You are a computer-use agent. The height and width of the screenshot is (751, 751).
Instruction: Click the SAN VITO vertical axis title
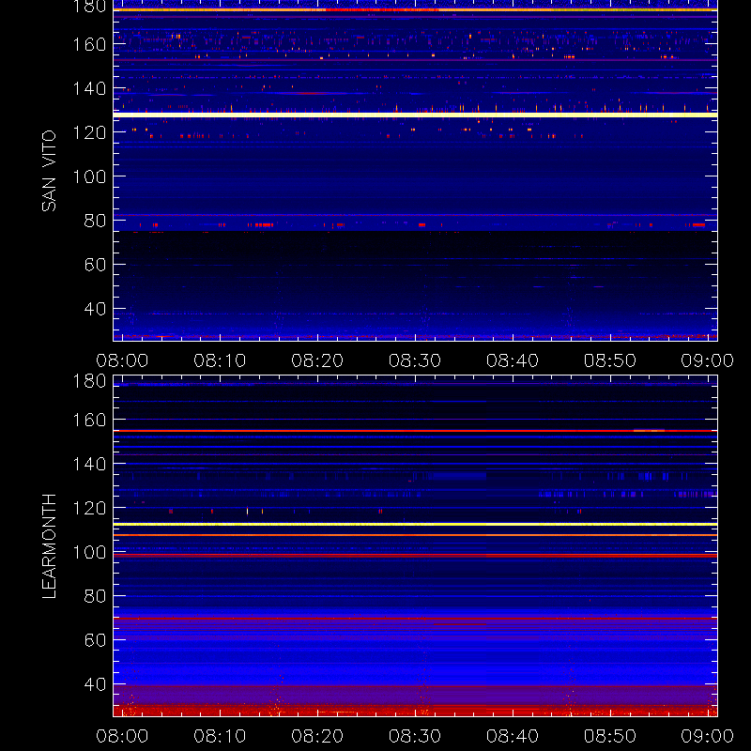49,171
